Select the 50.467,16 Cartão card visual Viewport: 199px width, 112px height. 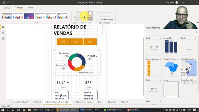tap(154, 47)
